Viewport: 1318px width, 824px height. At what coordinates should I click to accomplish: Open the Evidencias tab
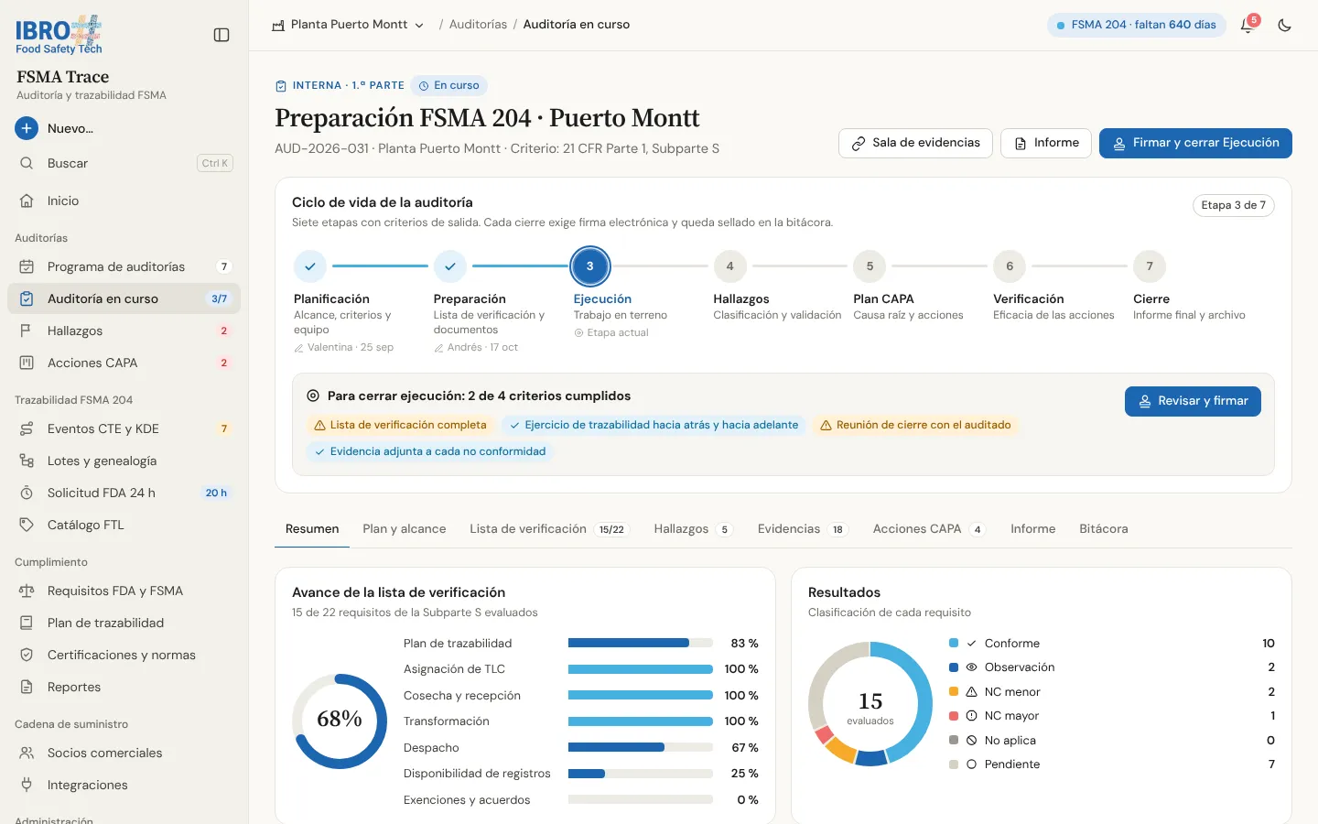(x=803, y=529)
